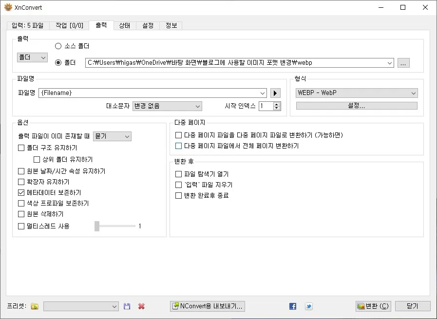Check 원본 삭제하기 option
Image resolution: width=437 pixels, height=319 pixels.
(x=21, y=214)
